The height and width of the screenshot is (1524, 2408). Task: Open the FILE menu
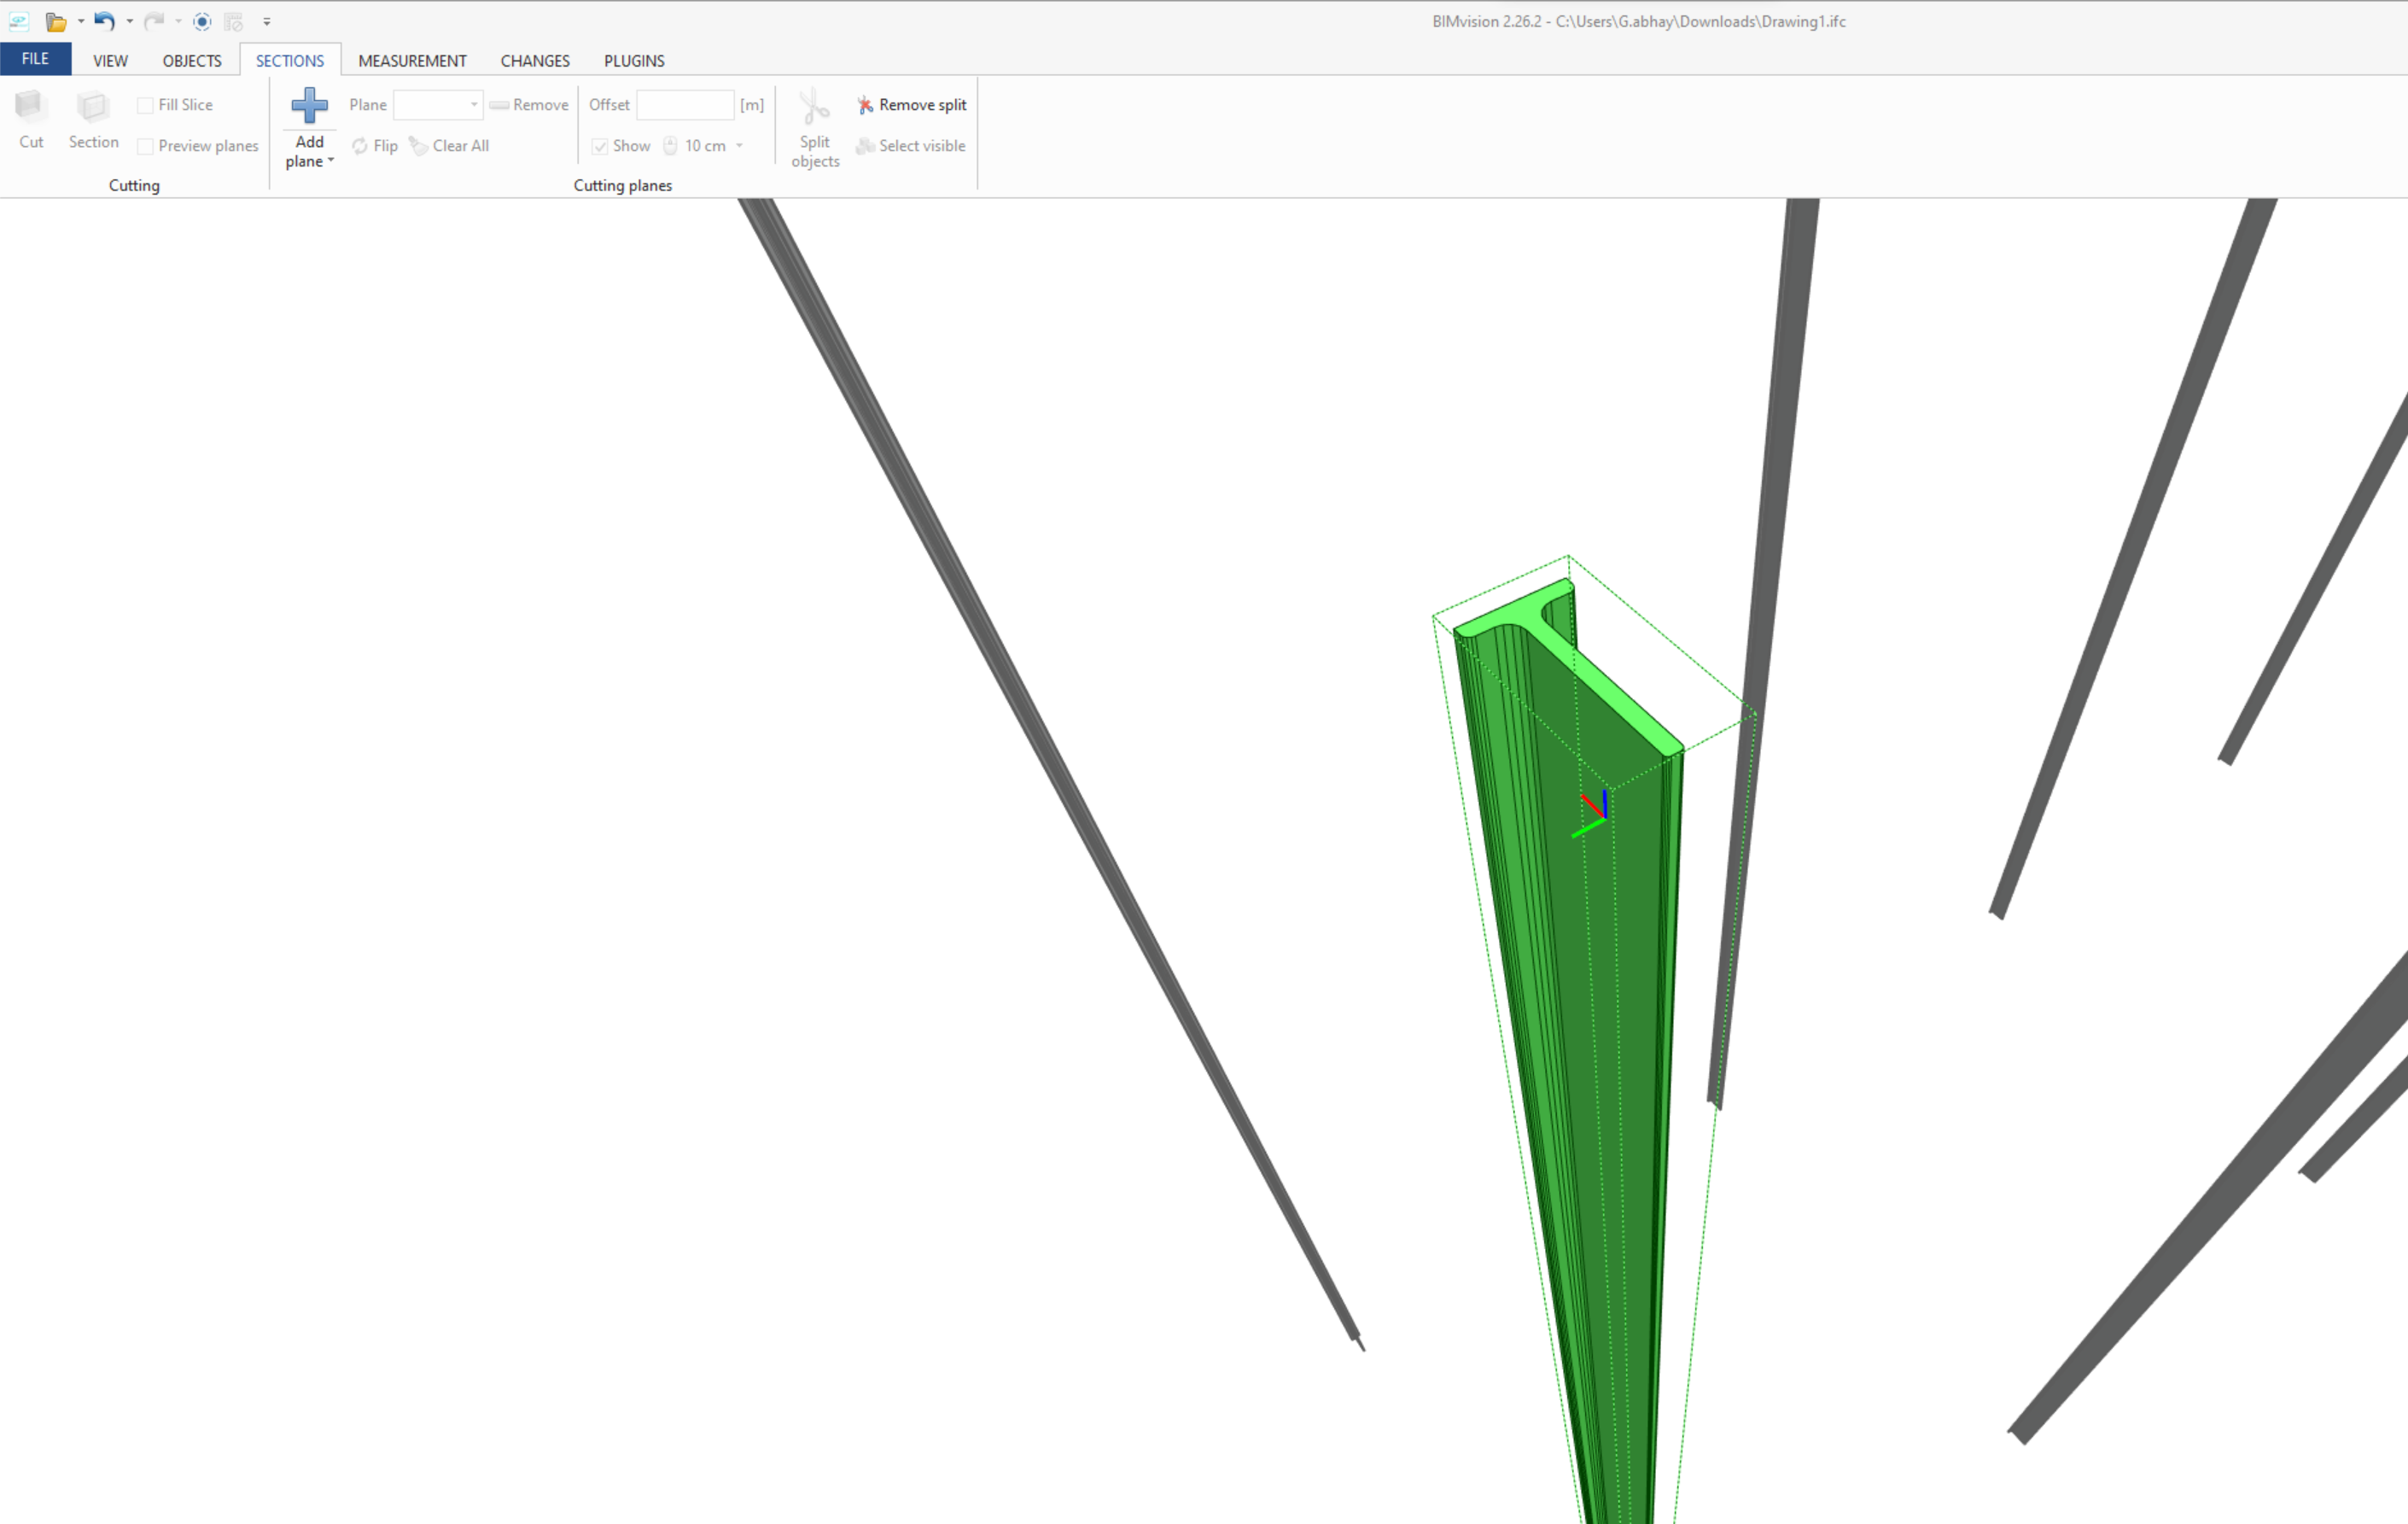35,58
